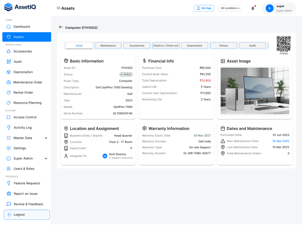Click the Location and Assignment pin icon
302x230 pixels.
tap(66, 129)
